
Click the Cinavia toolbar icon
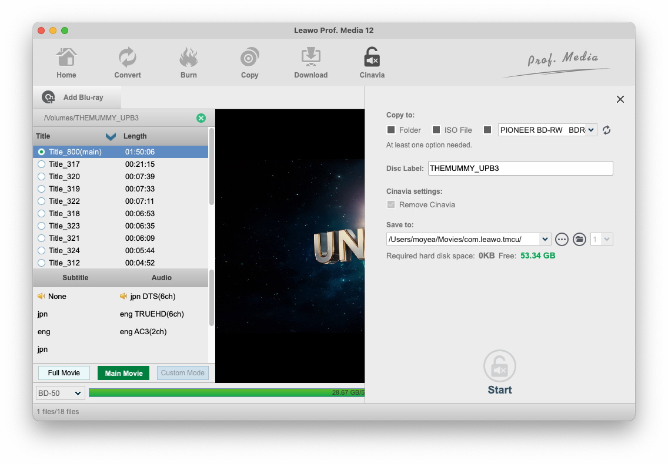pos(372,59)
